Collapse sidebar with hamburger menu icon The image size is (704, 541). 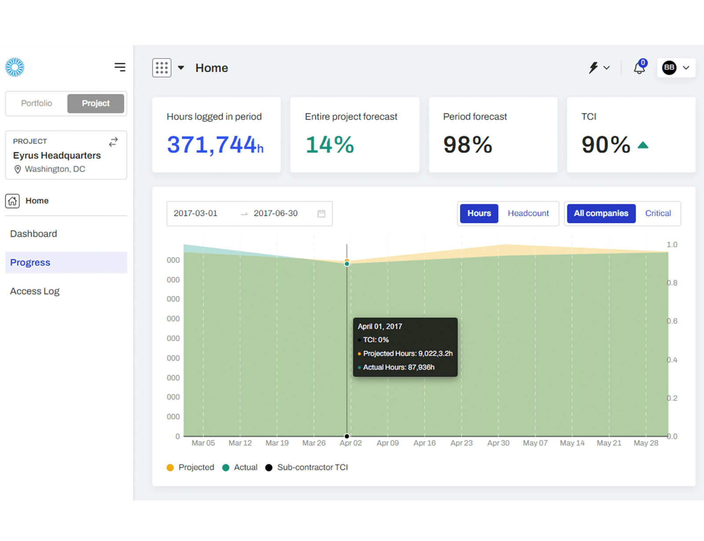point(120,67)
